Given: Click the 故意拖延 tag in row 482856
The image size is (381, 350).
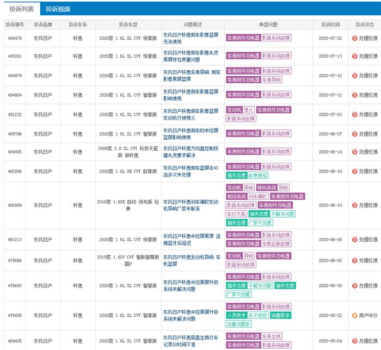Looking at the screenshot, I should coord(257,175).
